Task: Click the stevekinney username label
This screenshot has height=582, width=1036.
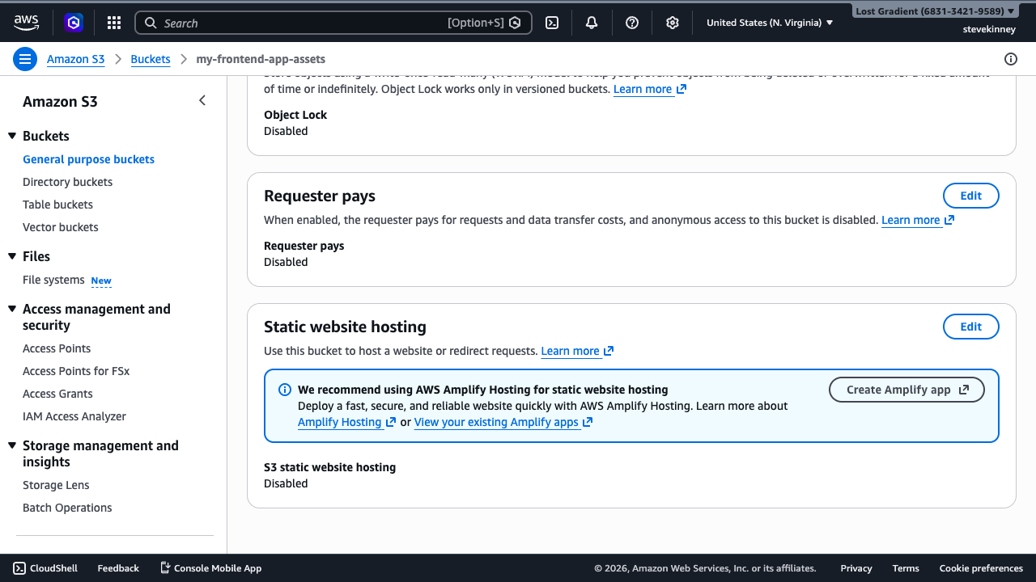Action: coord(989,29)
